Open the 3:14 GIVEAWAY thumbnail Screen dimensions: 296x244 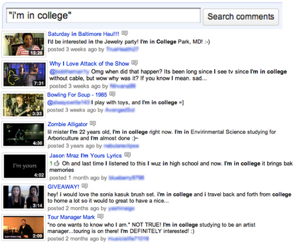pos(24,197)
